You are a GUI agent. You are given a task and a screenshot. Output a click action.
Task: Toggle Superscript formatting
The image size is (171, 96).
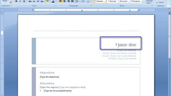pyautogui.click(x=38, y=1)
